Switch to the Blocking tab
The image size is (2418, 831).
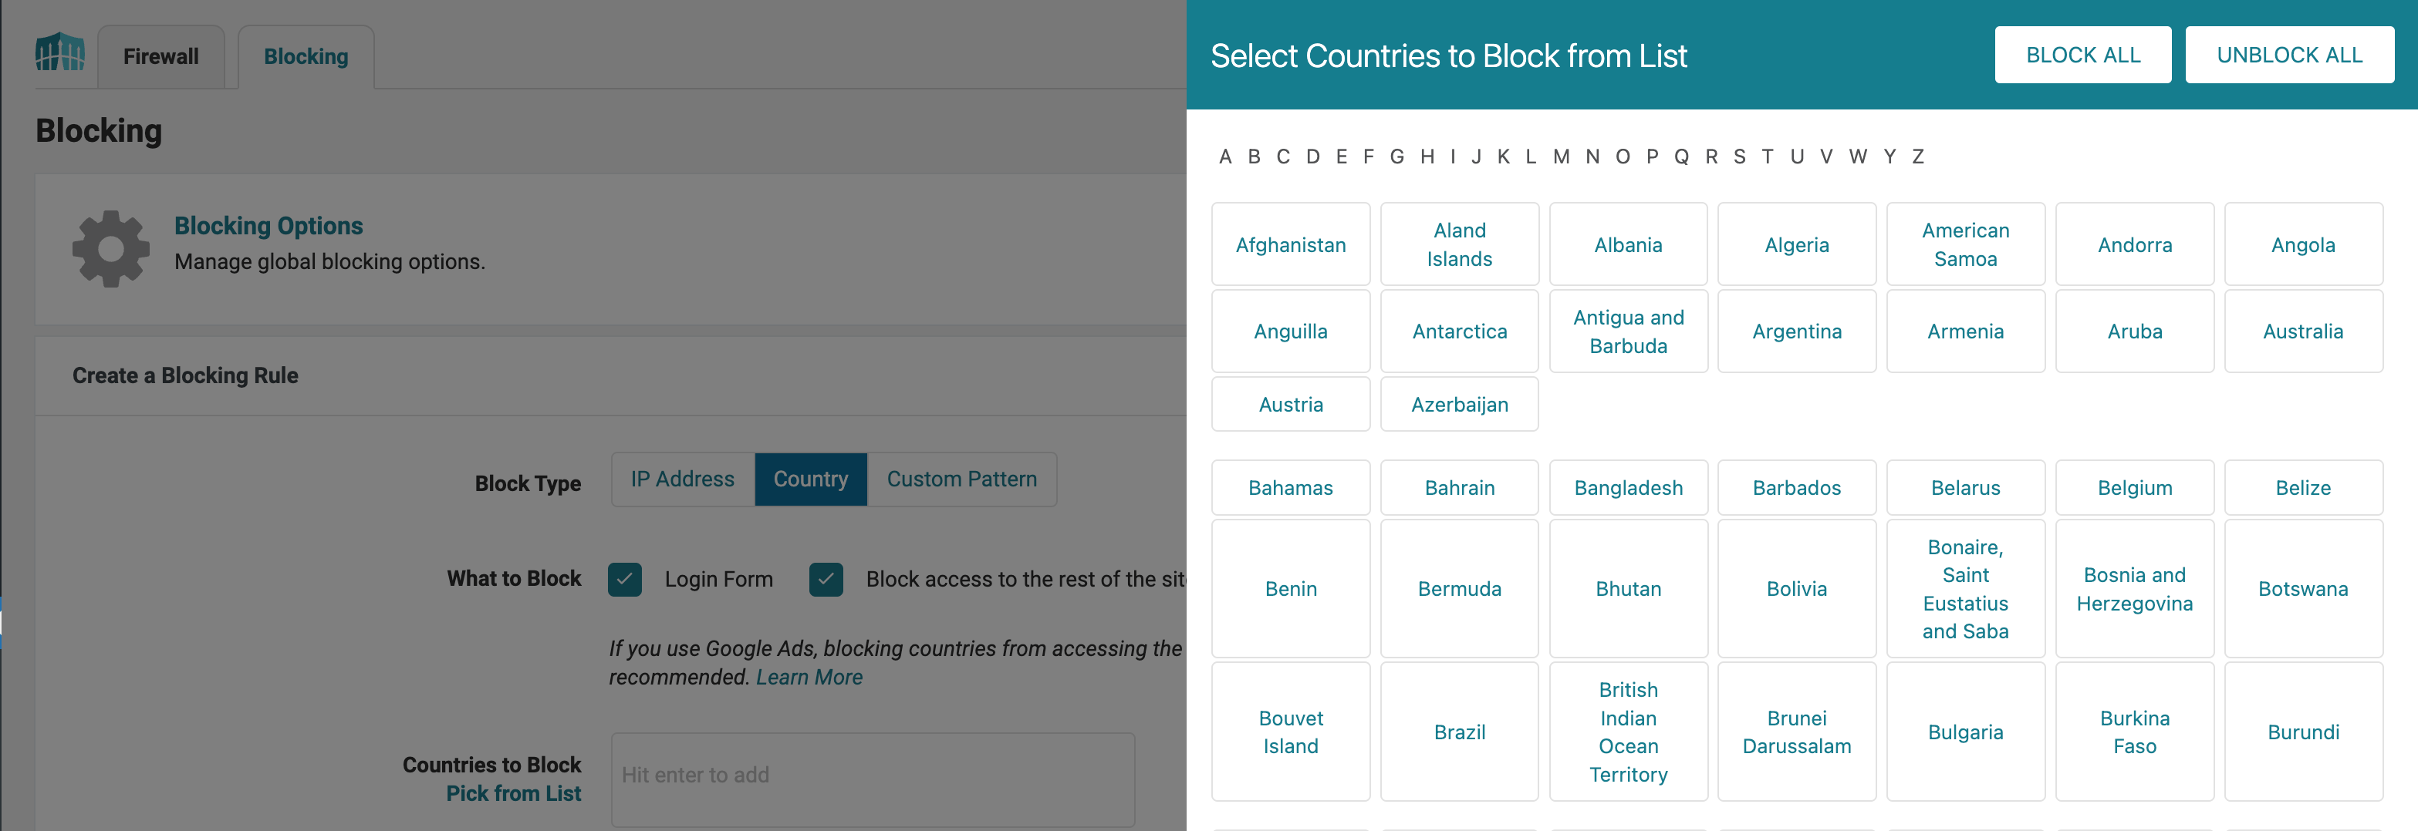click(306, 56)
